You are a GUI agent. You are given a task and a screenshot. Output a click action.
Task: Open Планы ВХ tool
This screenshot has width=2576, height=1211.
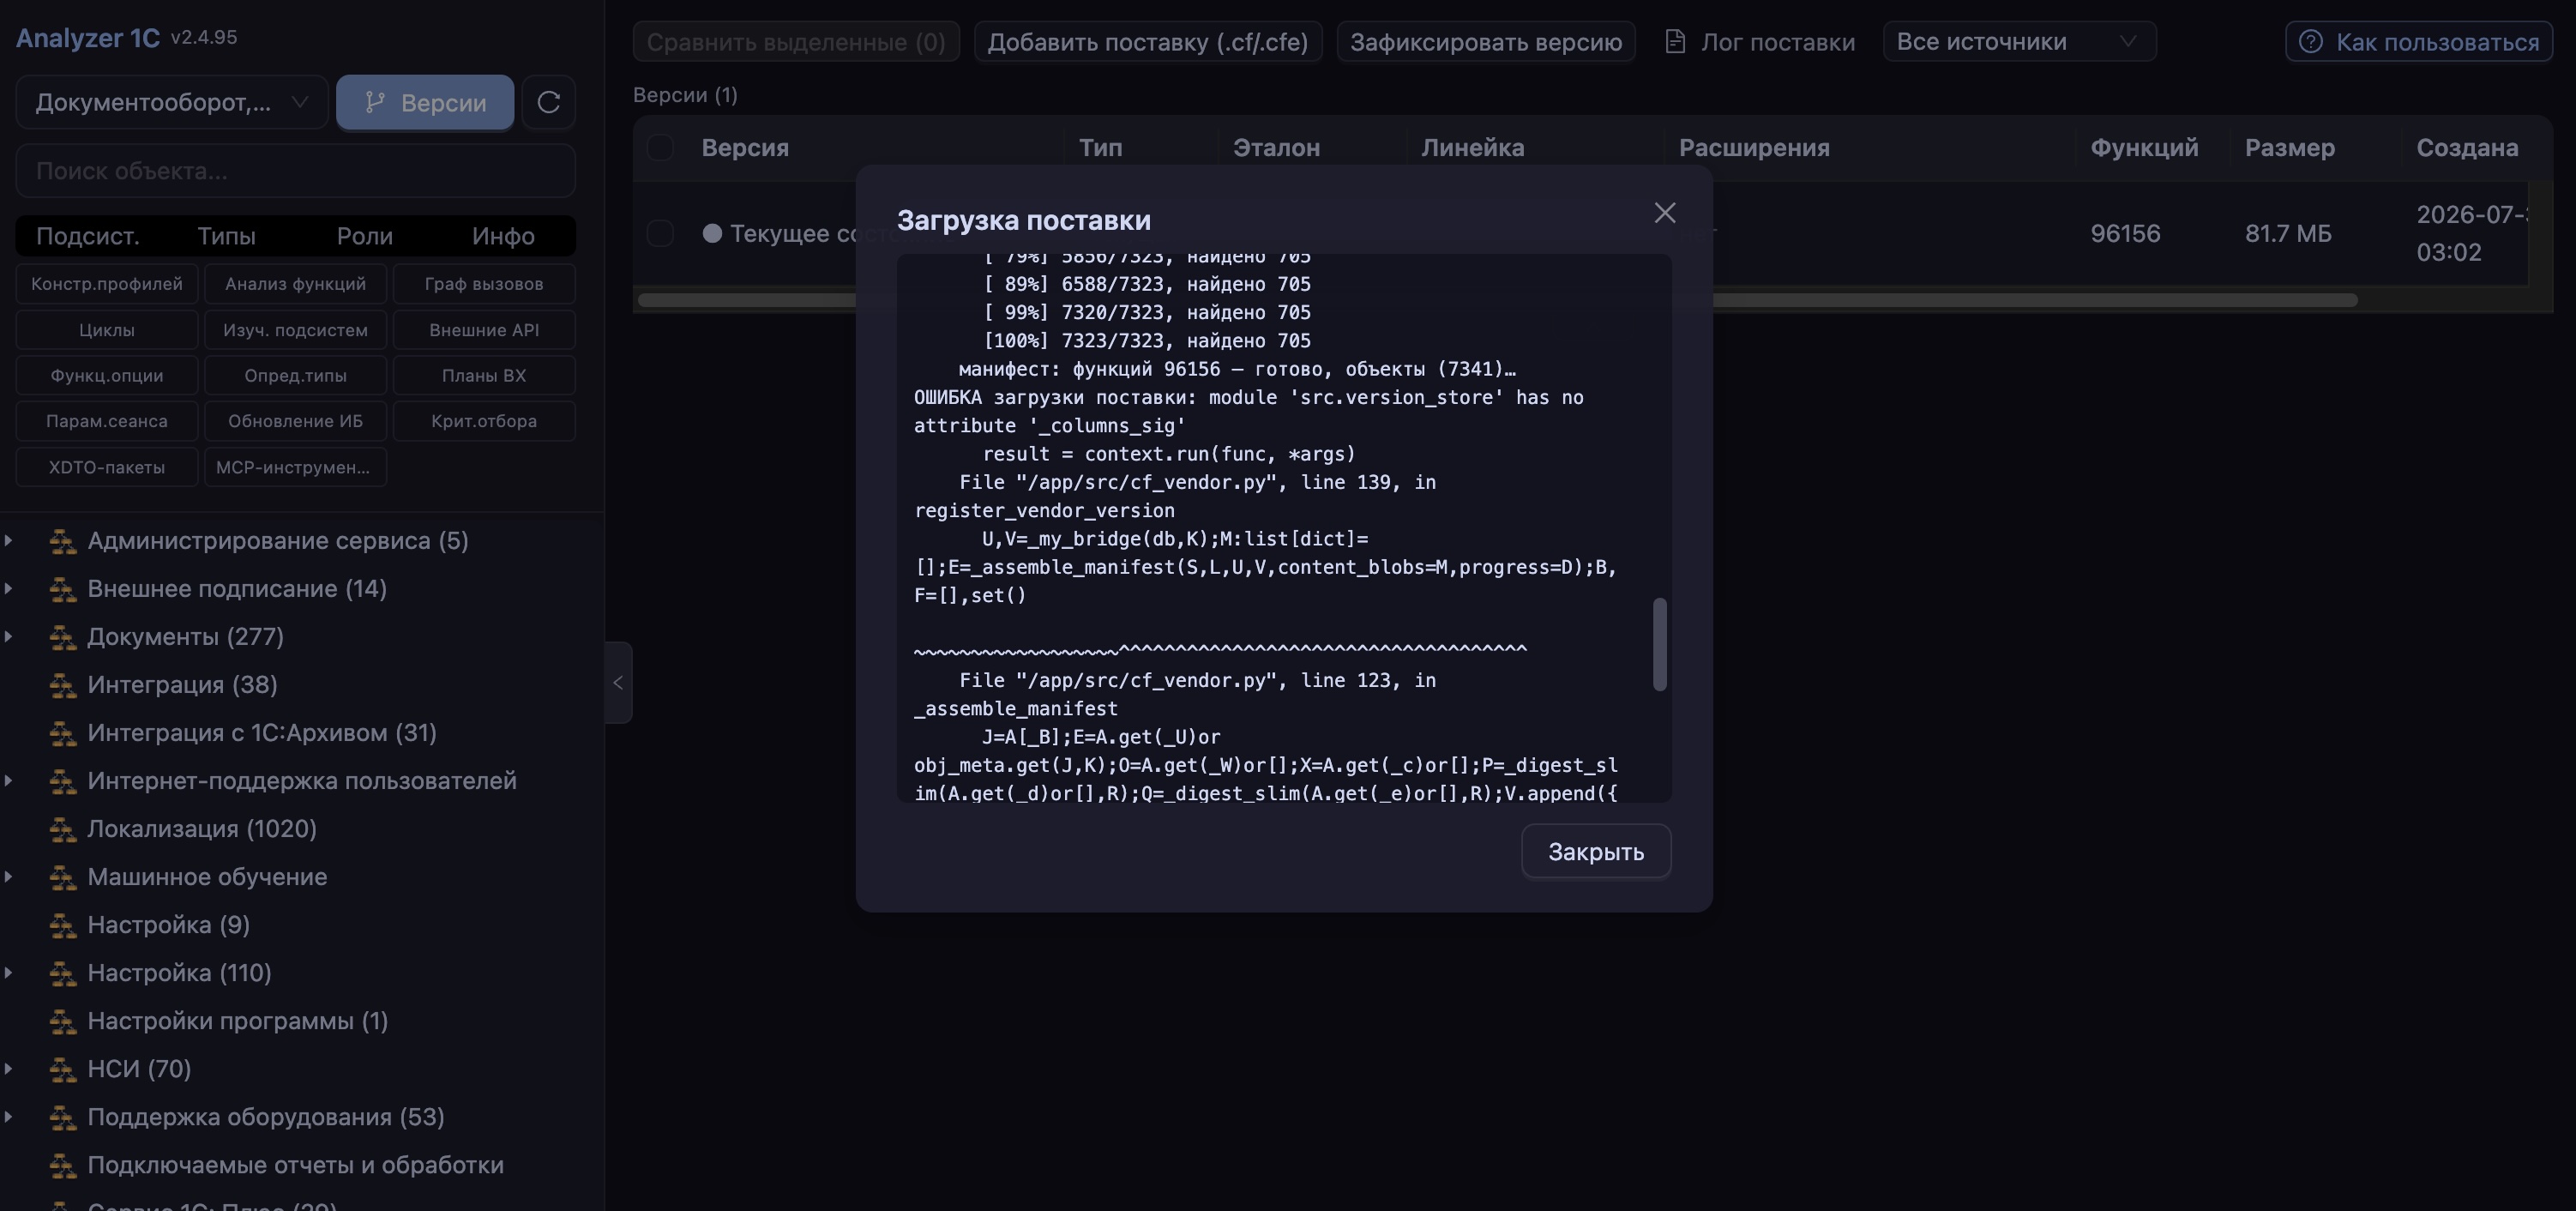(x=484, y=376)
